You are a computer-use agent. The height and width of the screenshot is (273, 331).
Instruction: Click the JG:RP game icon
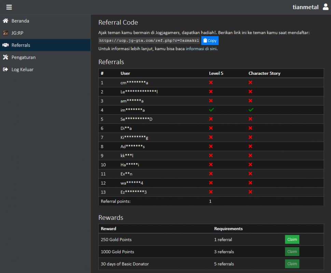(5, 33)
